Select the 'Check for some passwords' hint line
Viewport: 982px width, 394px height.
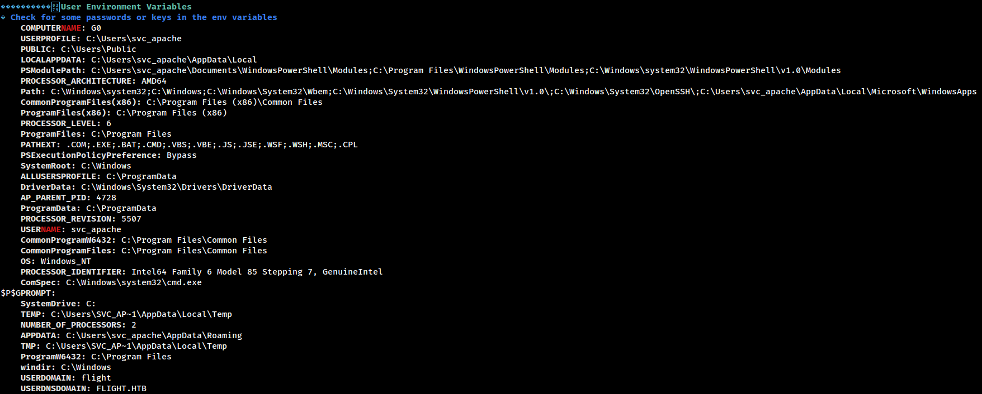click(144, 17)
